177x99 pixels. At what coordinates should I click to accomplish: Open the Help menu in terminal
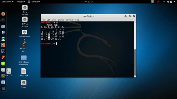(77, 20)
